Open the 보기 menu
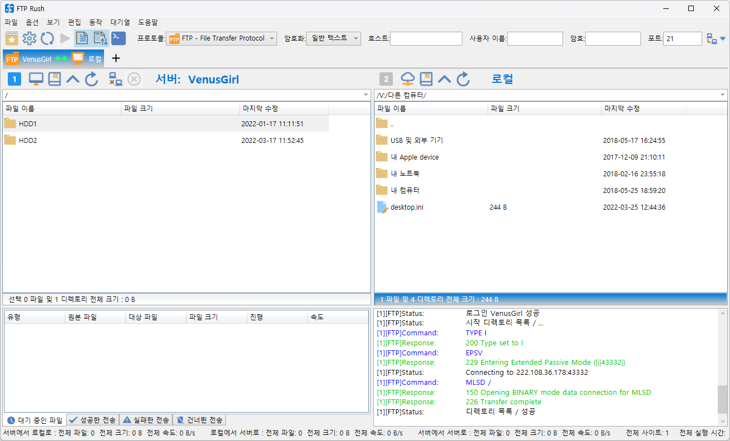 click(53, 22)
